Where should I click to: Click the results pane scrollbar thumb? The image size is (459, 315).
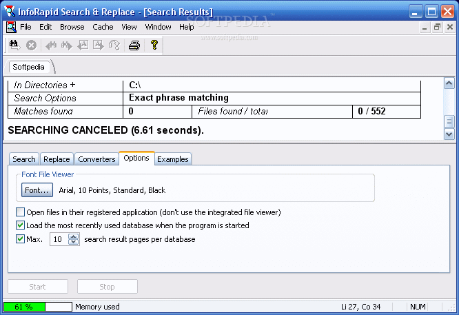(449, 121)
